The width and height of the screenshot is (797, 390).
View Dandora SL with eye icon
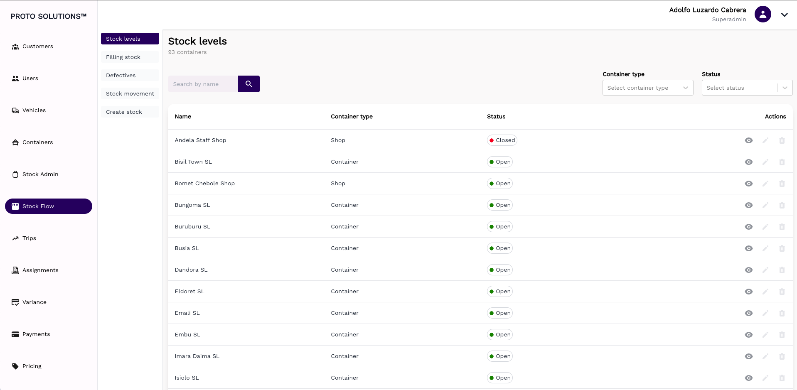(749, 270)
